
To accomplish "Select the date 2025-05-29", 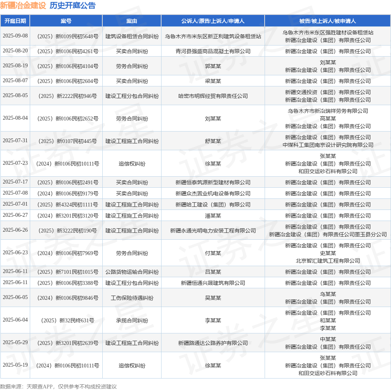I will click(15, 342).
